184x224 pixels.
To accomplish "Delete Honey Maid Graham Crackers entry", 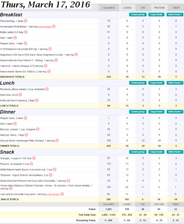I will point(11,189).
